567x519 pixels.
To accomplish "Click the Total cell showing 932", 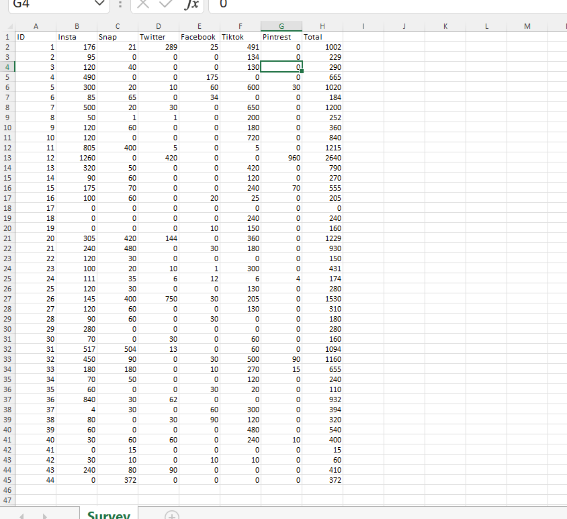I will click(x=322, y=399).
